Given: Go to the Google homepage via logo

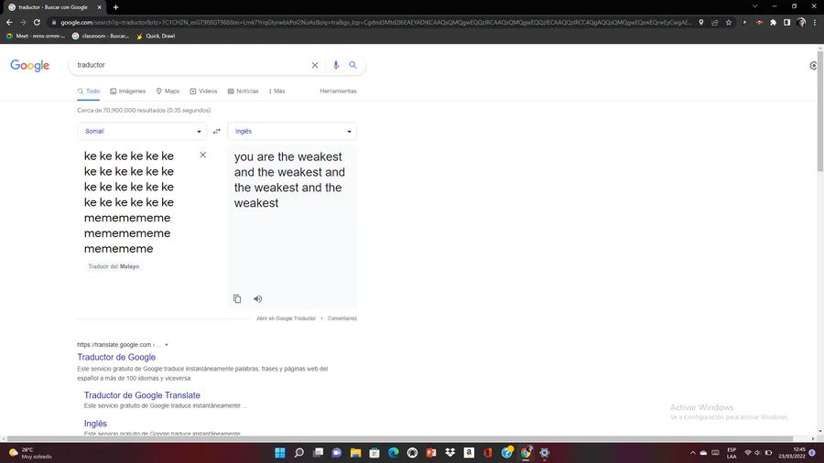Looking at the screenshot, I should (x=30, y=66).
